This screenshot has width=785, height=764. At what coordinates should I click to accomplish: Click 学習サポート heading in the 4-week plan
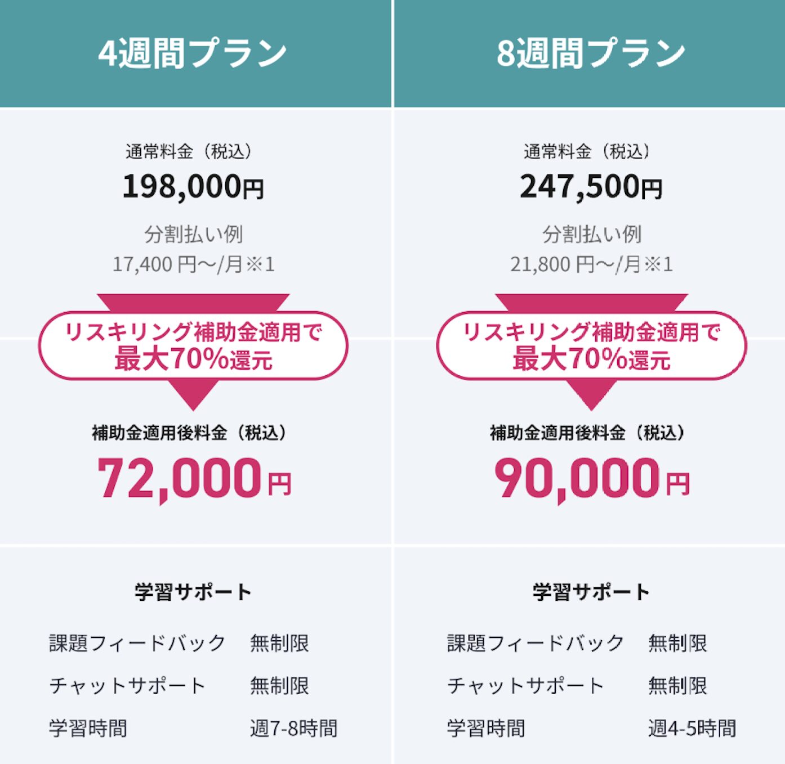(193, 592)
